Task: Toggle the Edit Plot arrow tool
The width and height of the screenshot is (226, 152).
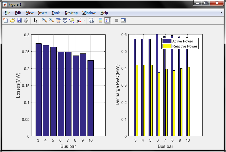Action: [36, 20]
